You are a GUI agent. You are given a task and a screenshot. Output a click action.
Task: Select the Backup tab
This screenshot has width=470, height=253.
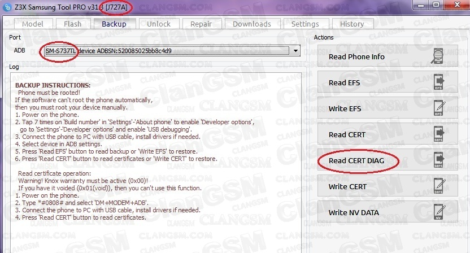click(114, 24)
